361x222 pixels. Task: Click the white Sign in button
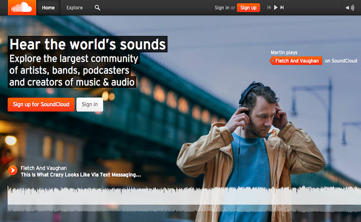[90, 104]
